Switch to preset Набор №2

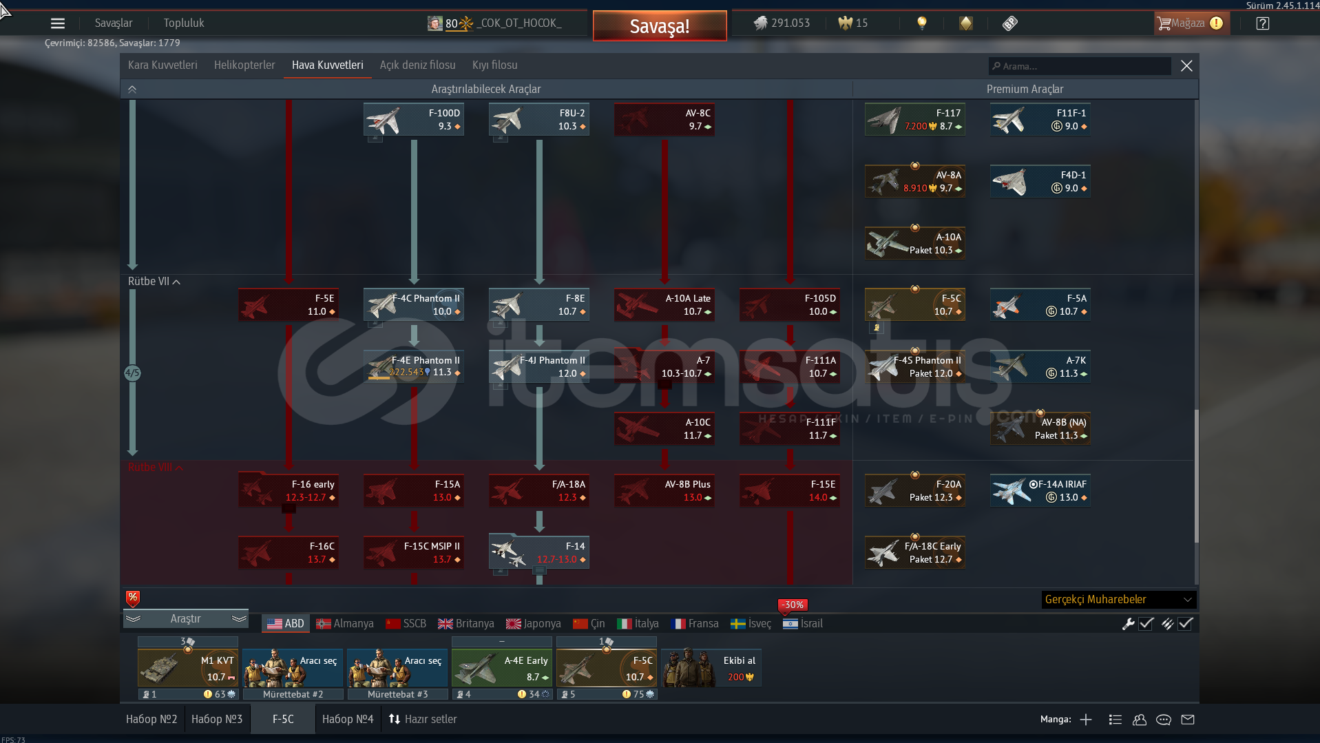pos(151,719)
